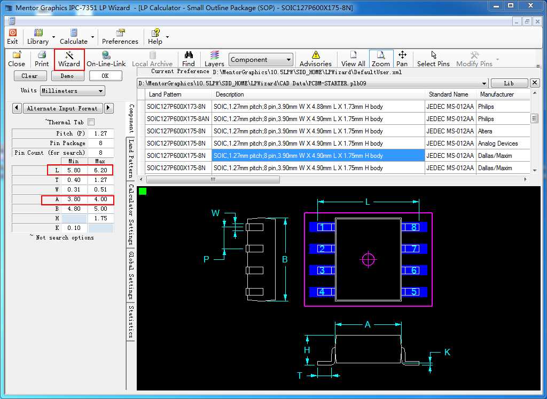
Task: Click the previous input format arrow
Action: pyautogui.click(x=17, y=108)
